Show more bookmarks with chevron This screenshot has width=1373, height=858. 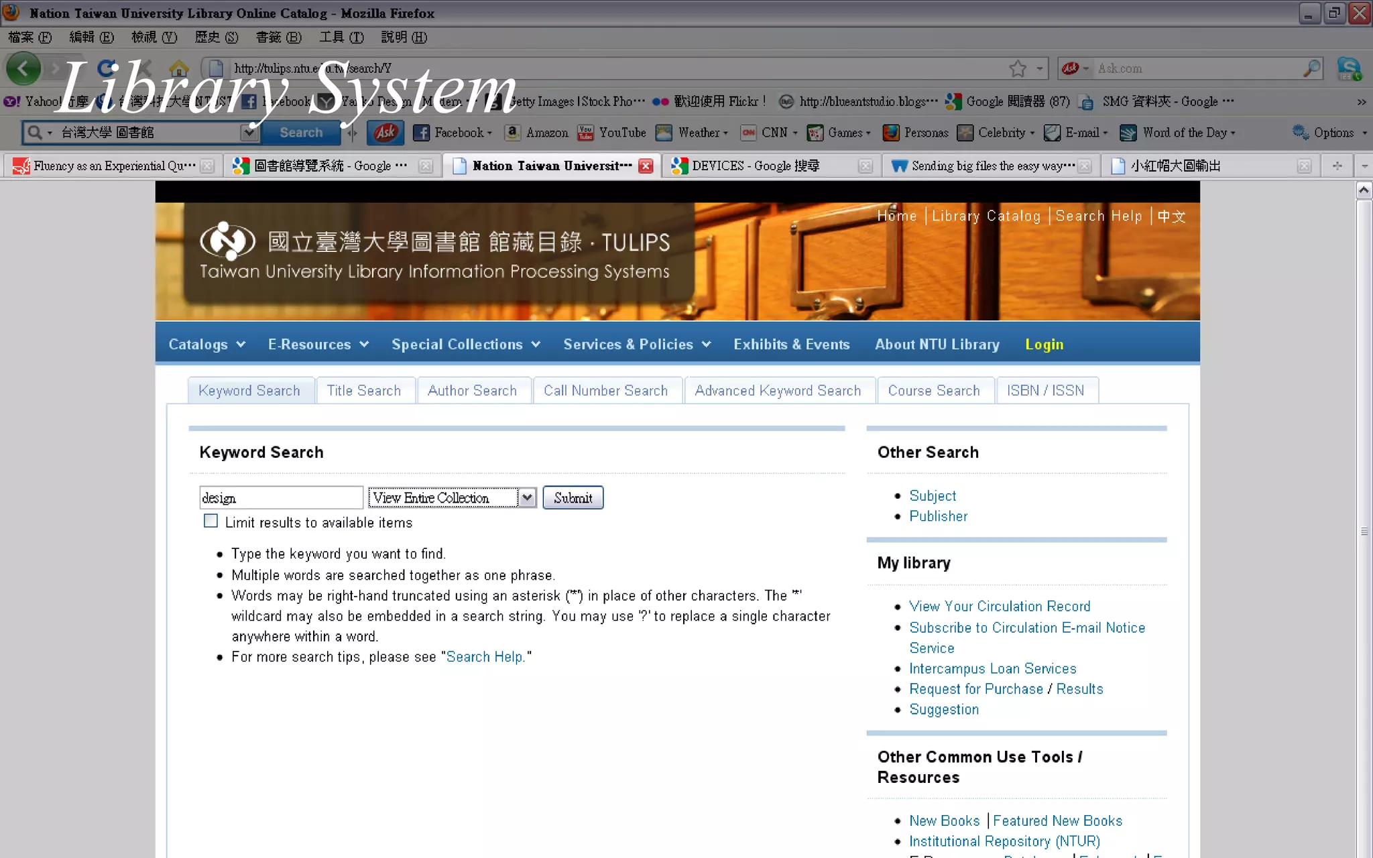pos(1362,102)
